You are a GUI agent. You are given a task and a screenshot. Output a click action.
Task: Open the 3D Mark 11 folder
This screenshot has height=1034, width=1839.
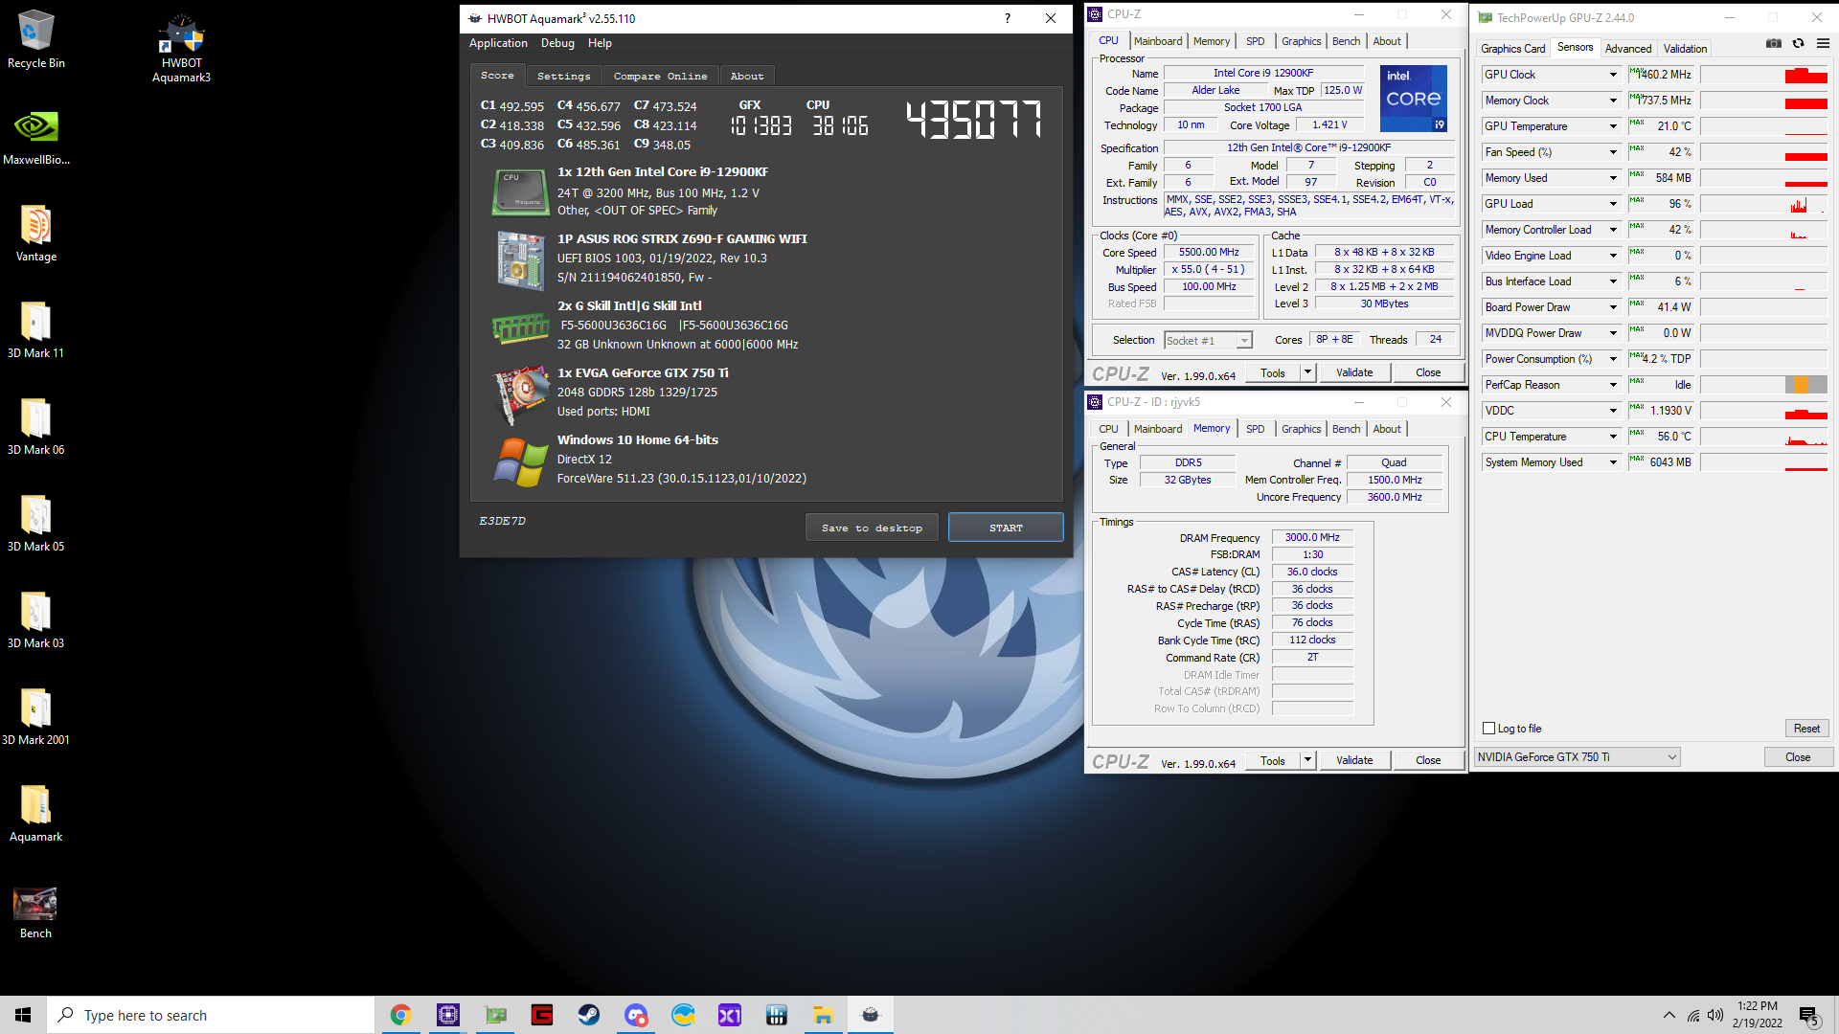(35, 331)
